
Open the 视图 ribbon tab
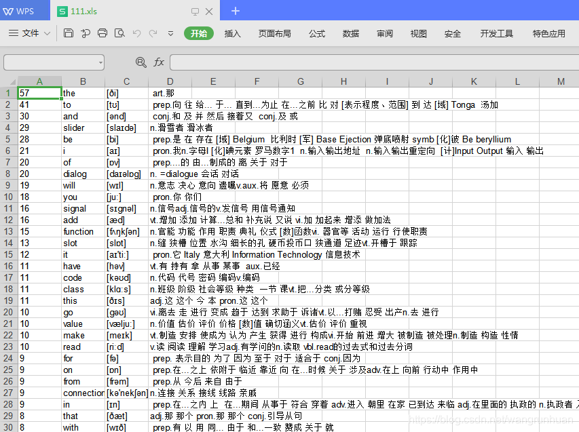tap(418, 34)
